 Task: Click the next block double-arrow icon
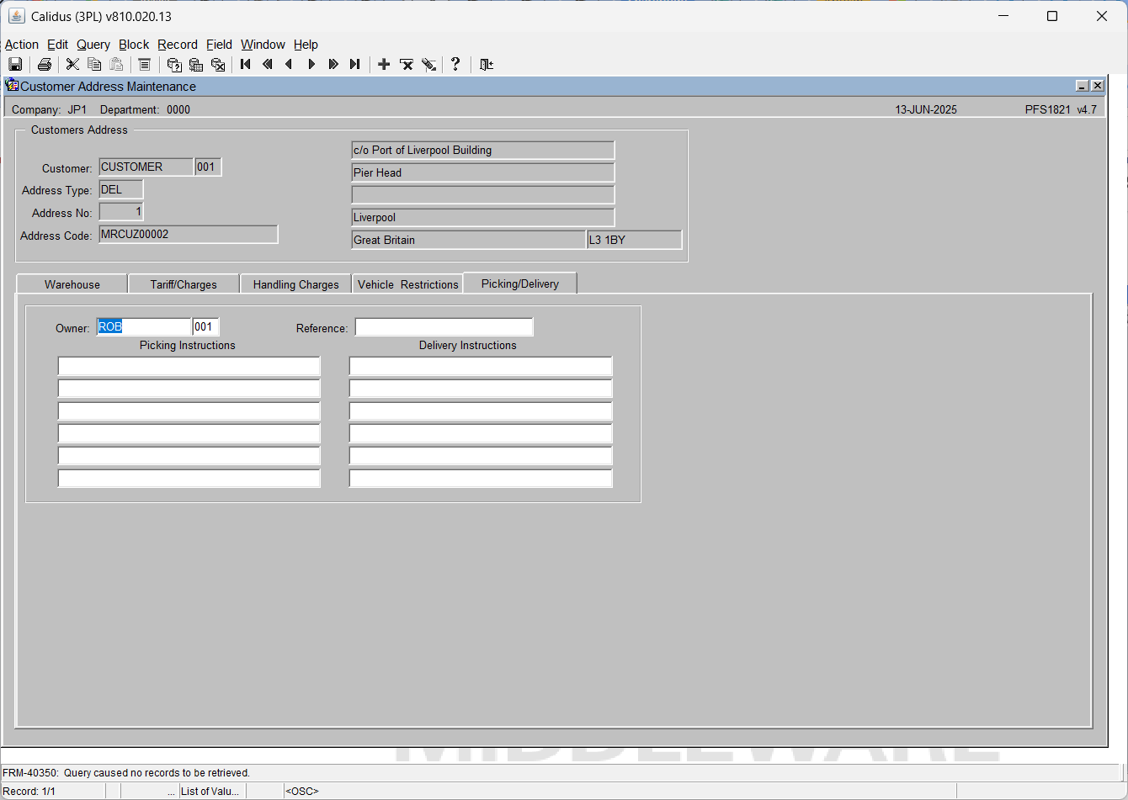pos(333,65)
